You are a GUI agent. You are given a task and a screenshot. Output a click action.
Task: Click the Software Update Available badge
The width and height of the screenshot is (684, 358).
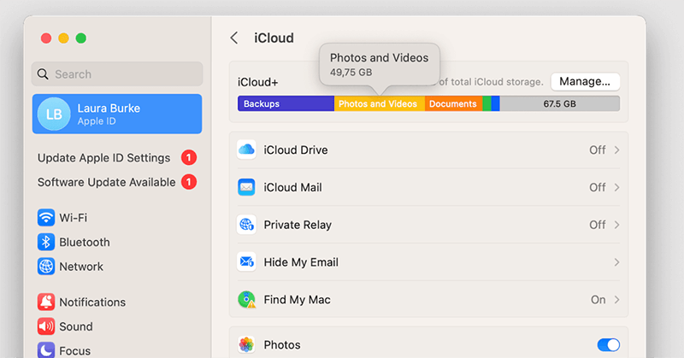click(189, 182)
